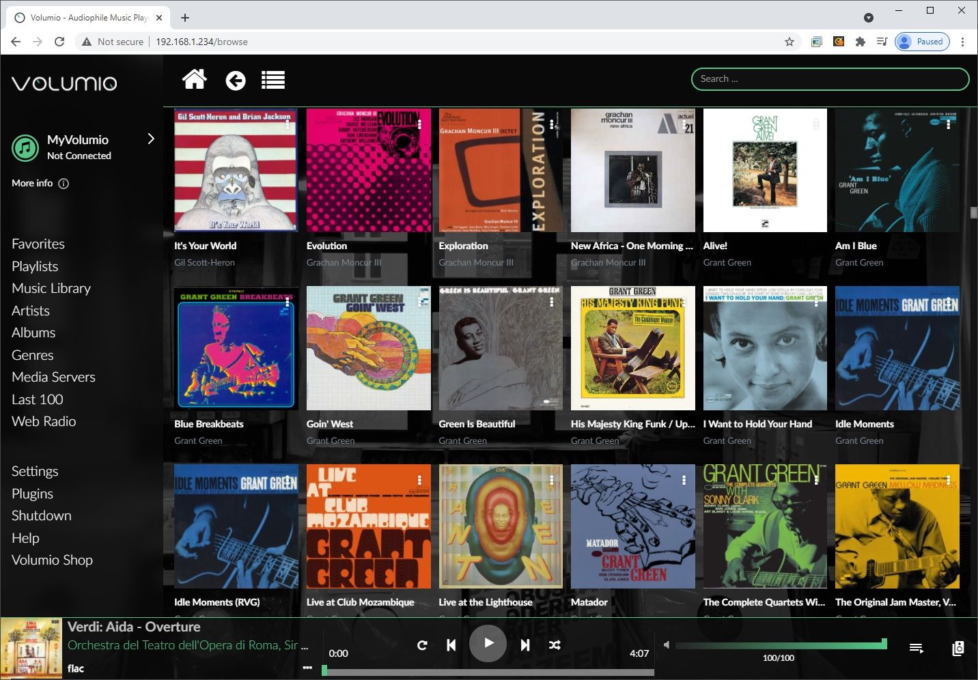Open the play queue icon

click(x=917, y=647)
